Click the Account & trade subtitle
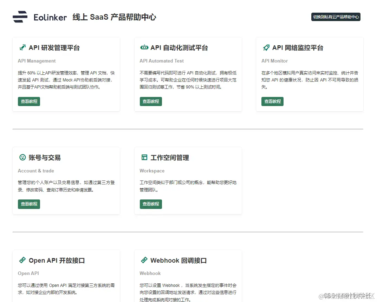Viewport: 377px width, 302px height. [x=36, y=171]
